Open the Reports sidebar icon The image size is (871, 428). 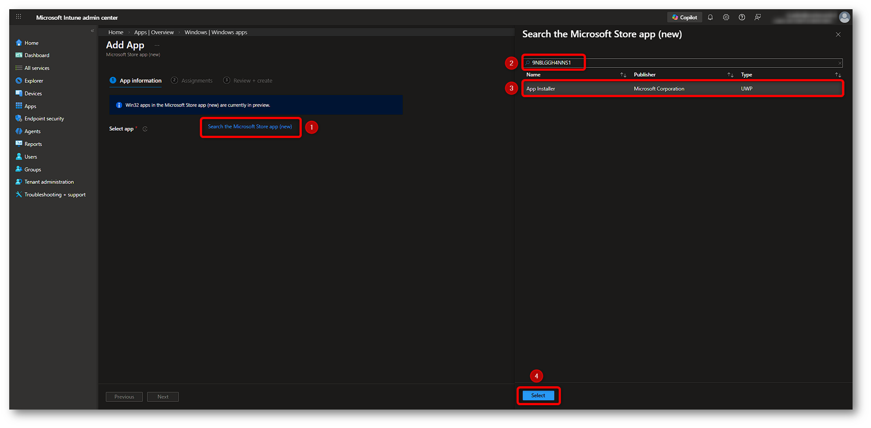coord(19,144)
